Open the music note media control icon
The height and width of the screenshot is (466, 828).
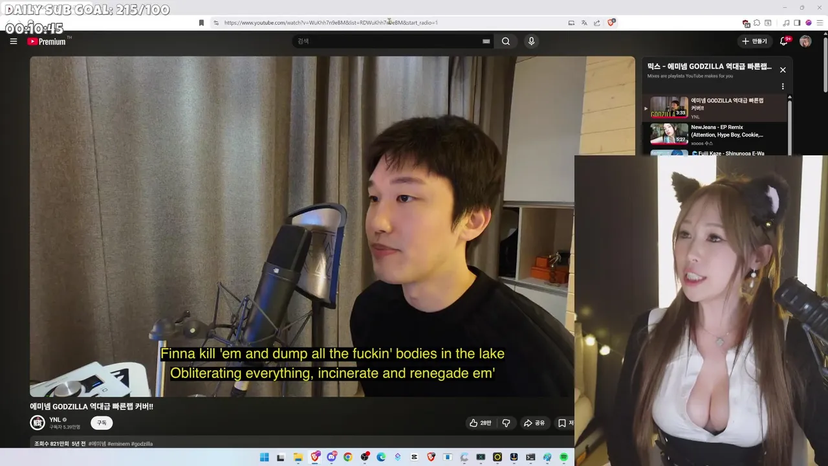(786, 23)
